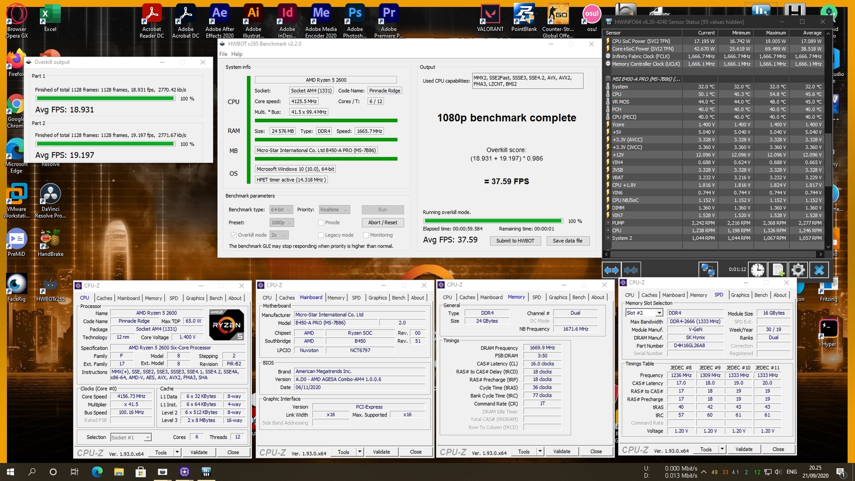Switch to the Caches tab in the CPU-Z CPU window
The height and width of the screenshot is (481, 855).
104,298
